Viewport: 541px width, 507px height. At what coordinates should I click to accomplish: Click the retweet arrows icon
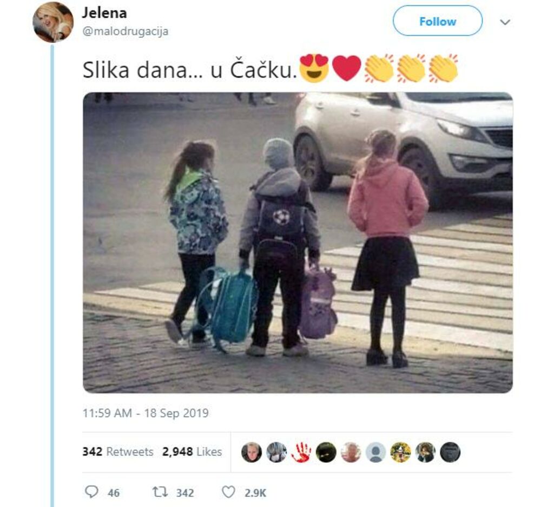coord(160,492)
